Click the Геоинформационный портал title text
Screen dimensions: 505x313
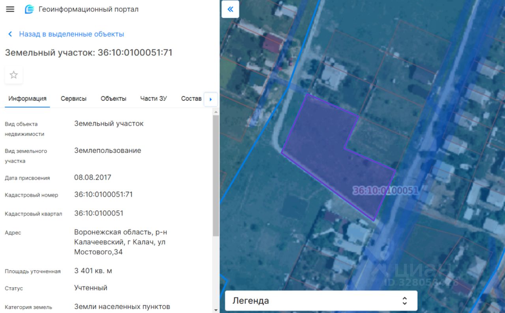pos(88,9)
